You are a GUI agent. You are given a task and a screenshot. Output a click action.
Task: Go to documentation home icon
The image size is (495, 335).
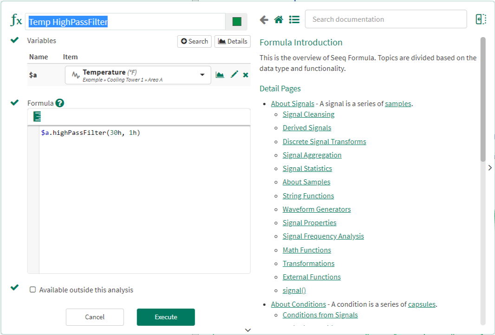(x=279, y=19)
